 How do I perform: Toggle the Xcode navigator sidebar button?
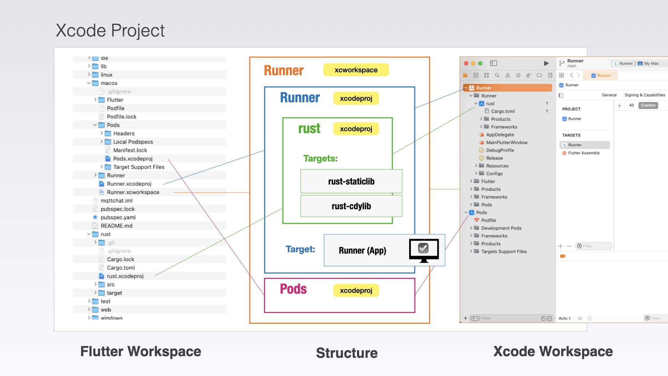pyautogui.click(x=493, y=63)
